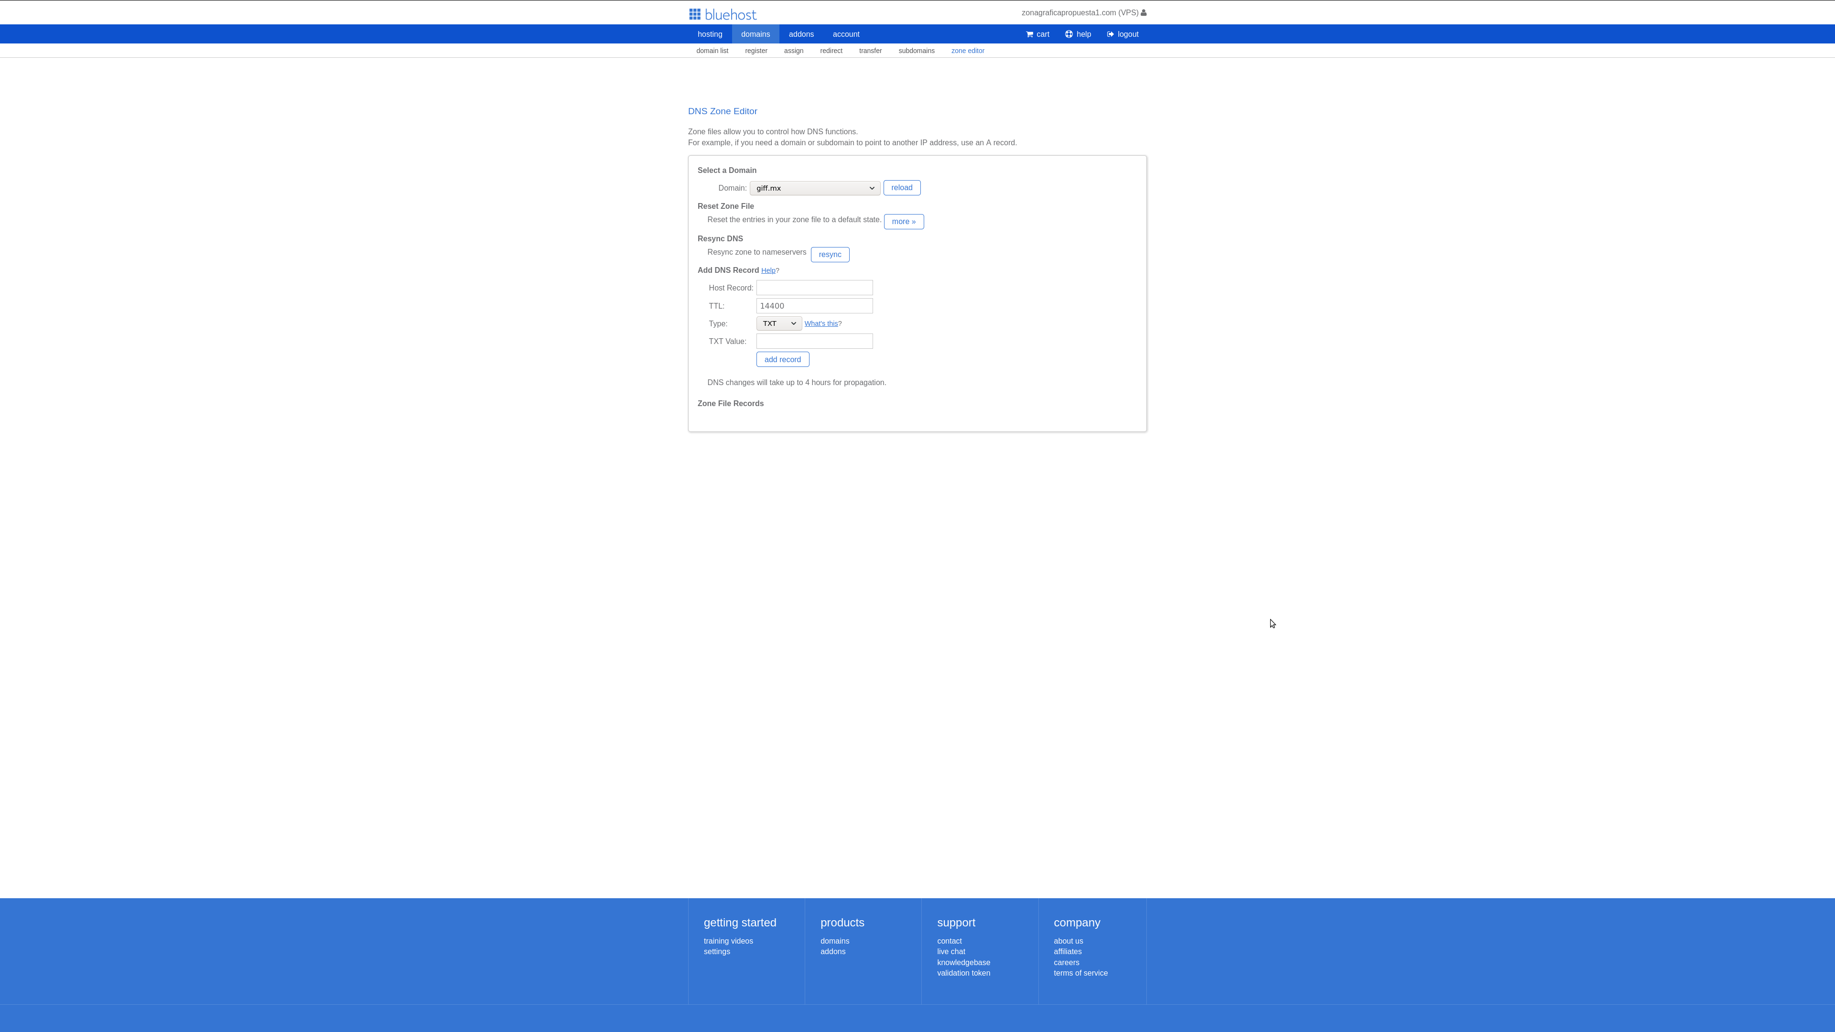The image size is (1835, 1032).
Task: Open the What's this link
Action: click(x=820, y=323)
